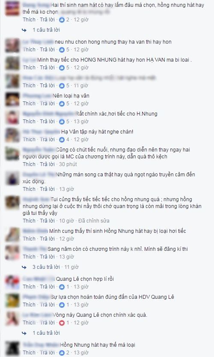Click like count icon on "Hồng Nhung hát hay thế mà loại"
Screen dimensions: 214x357
[x=62, y=353]
